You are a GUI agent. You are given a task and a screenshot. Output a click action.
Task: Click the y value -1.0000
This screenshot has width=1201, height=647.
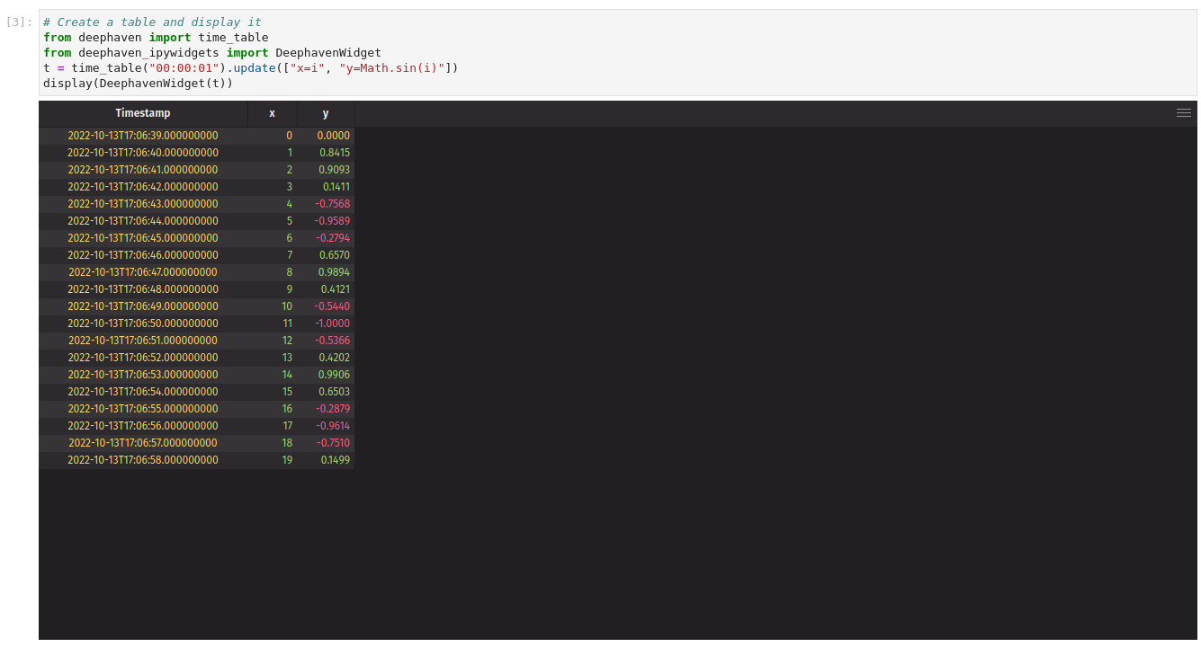[332, 323]
